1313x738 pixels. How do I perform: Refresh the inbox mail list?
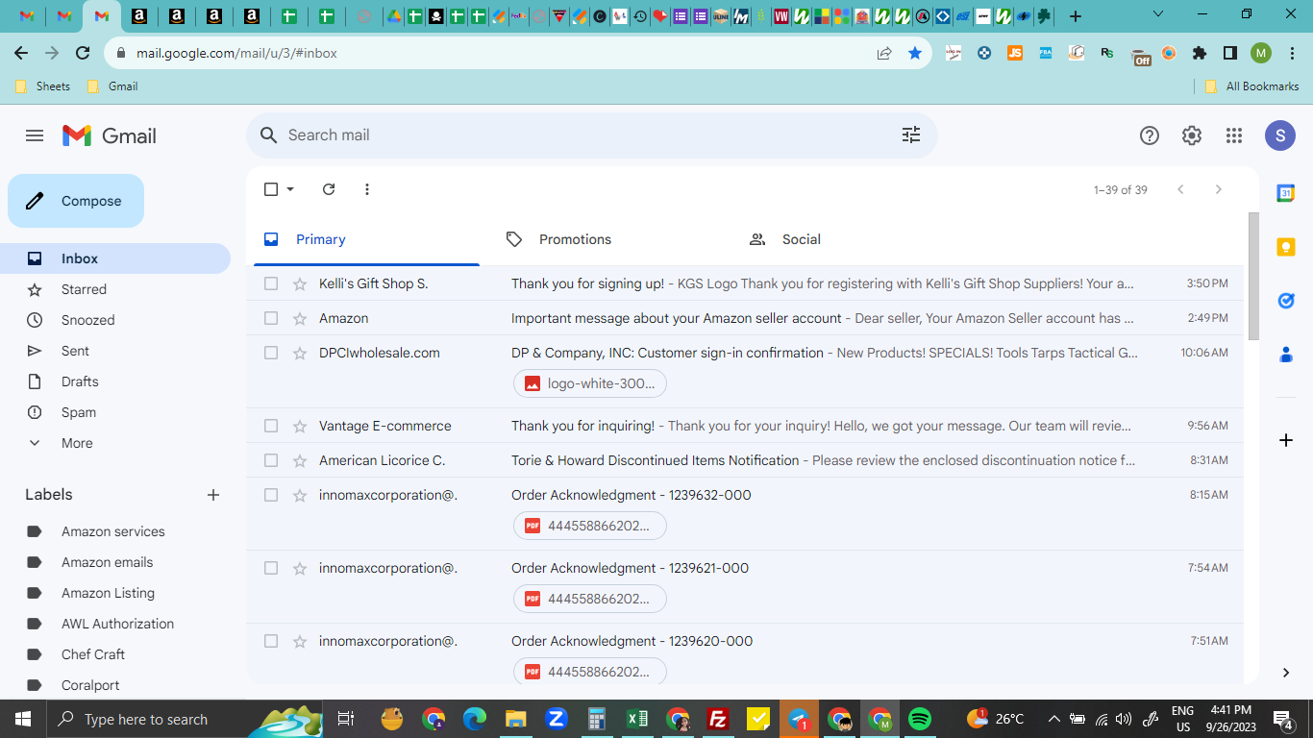[329, 189]
